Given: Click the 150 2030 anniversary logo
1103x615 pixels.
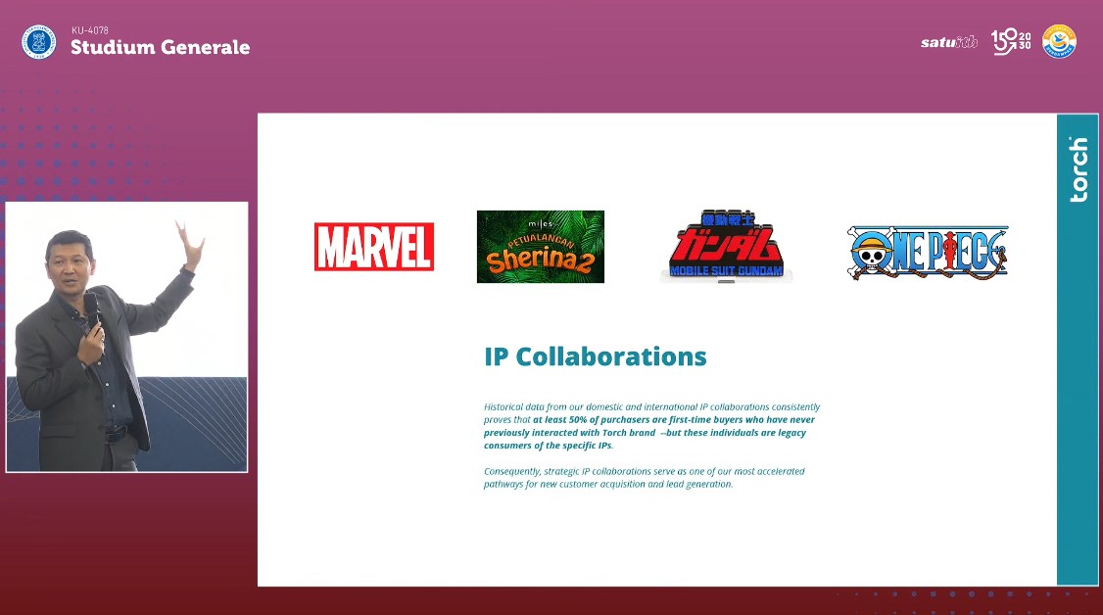Looking at the screenshot, I should click(x=1011, y=41).
